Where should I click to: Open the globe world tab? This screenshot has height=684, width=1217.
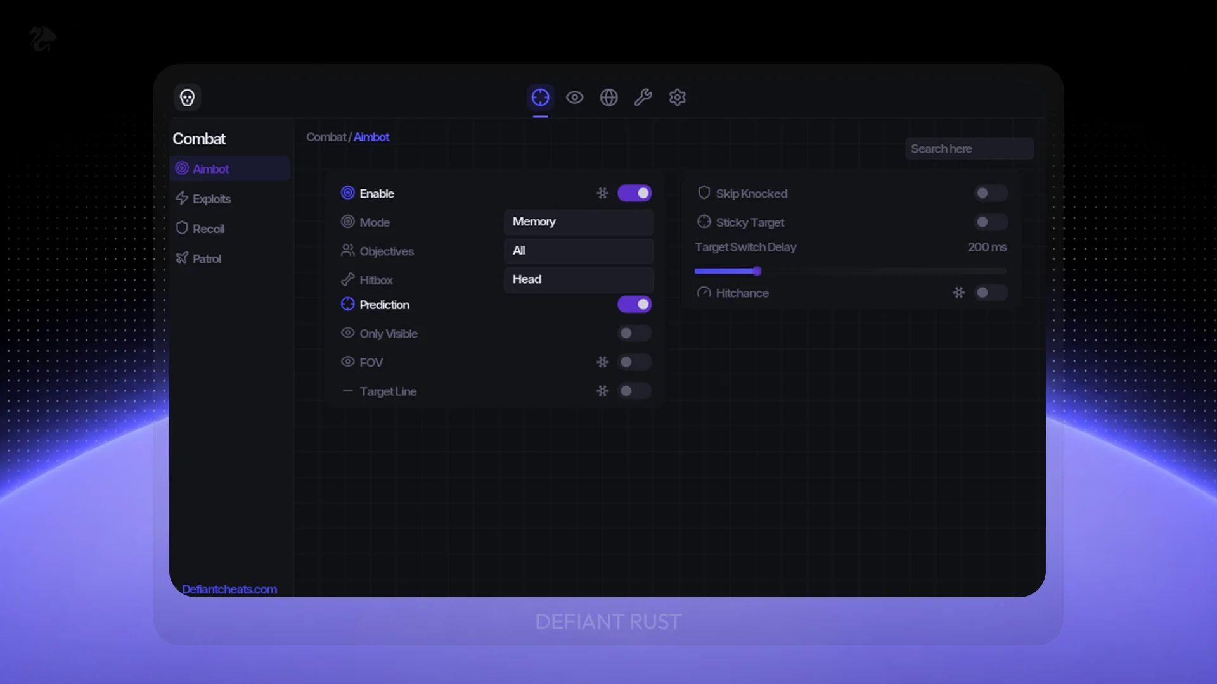click(x=608, y=98)
